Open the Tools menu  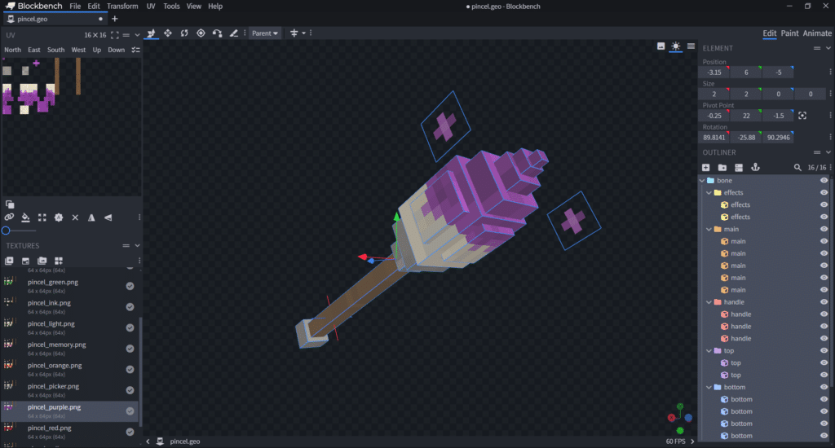tap(171, 7)
